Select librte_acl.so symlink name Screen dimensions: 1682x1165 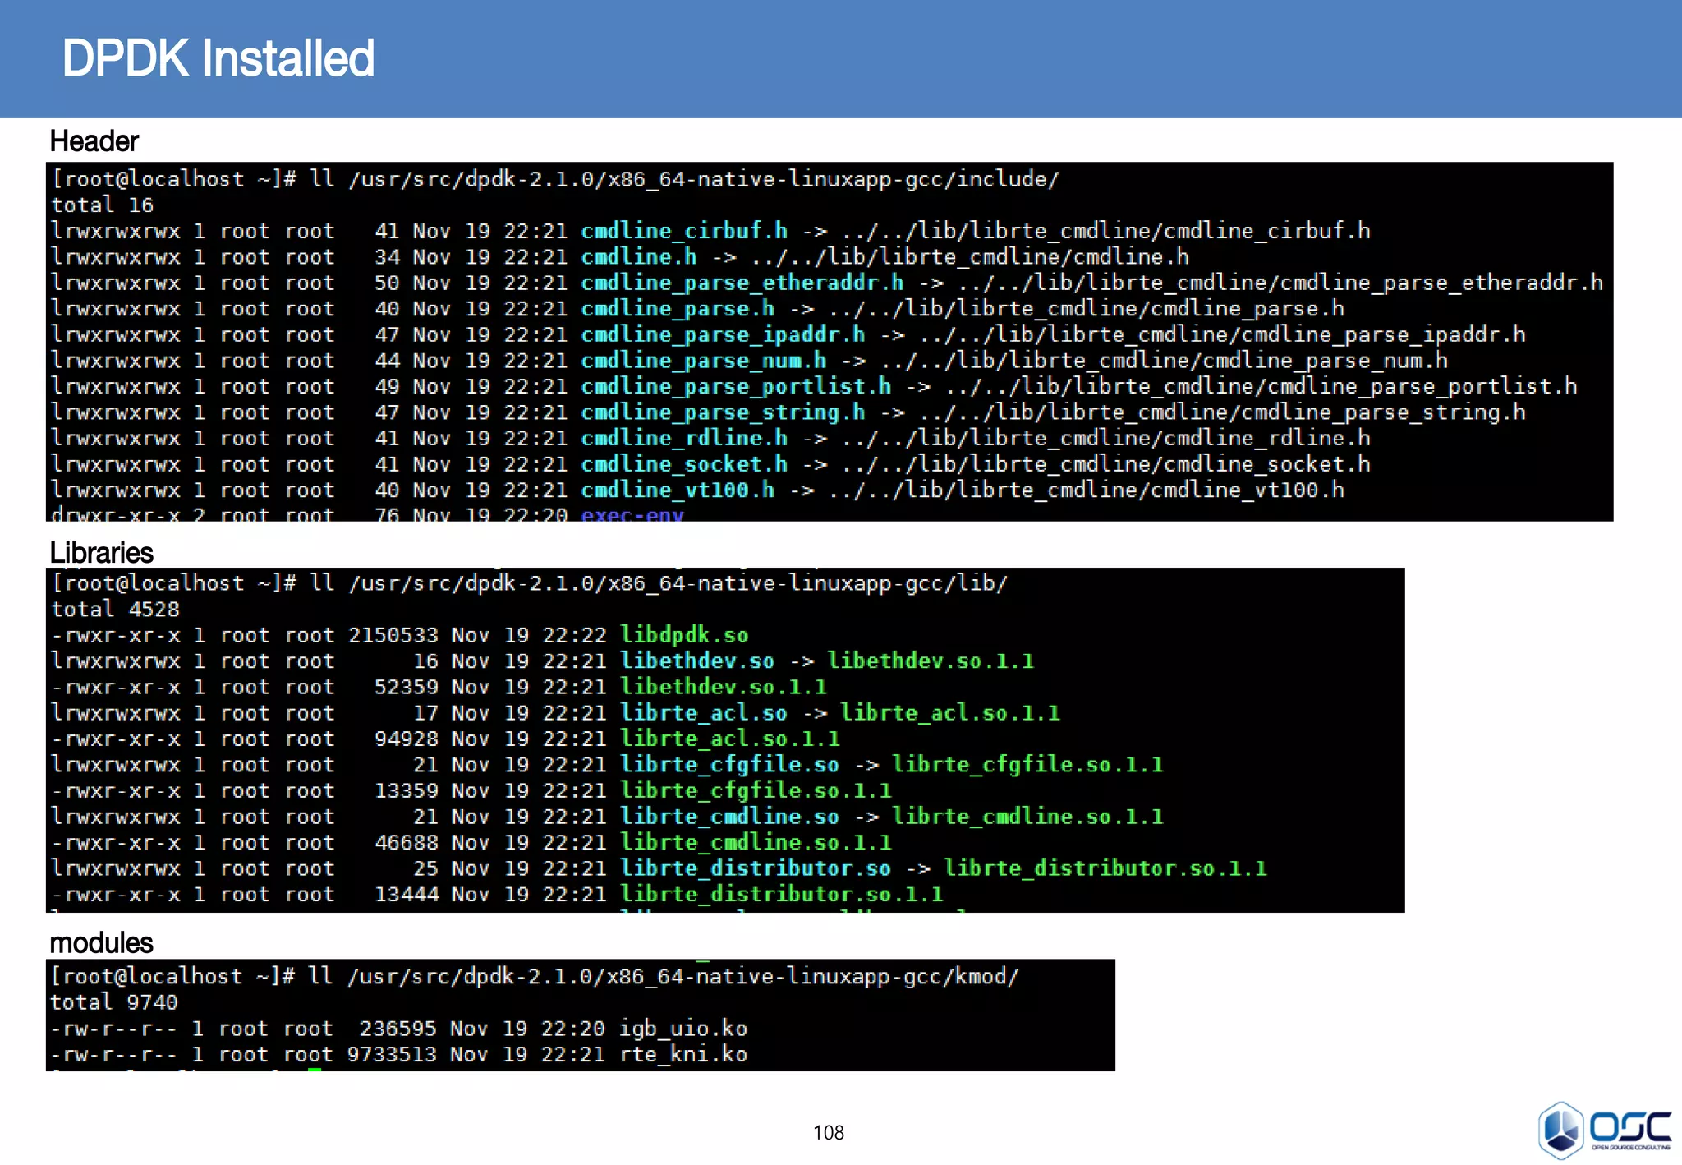pos(704,713)
